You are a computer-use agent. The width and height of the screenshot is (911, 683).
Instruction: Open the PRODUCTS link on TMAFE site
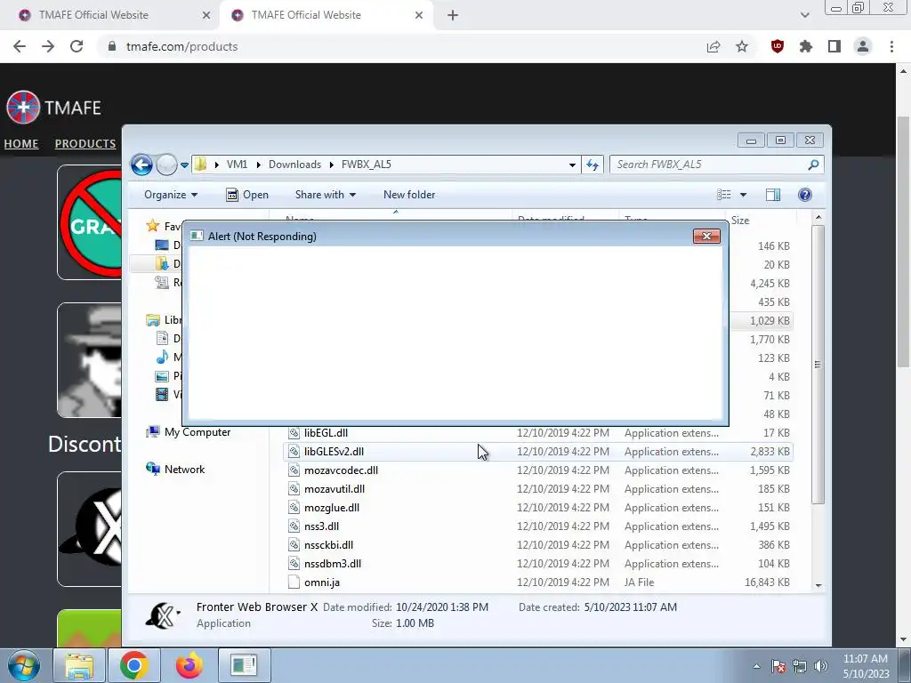click(x=85, y=143)
